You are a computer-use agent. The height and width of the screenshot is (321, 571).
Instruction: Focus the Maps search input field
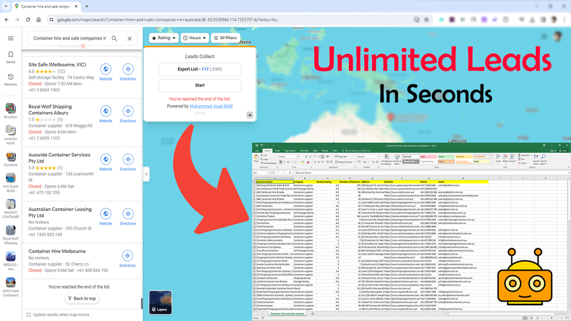click(x=70, y=38)
